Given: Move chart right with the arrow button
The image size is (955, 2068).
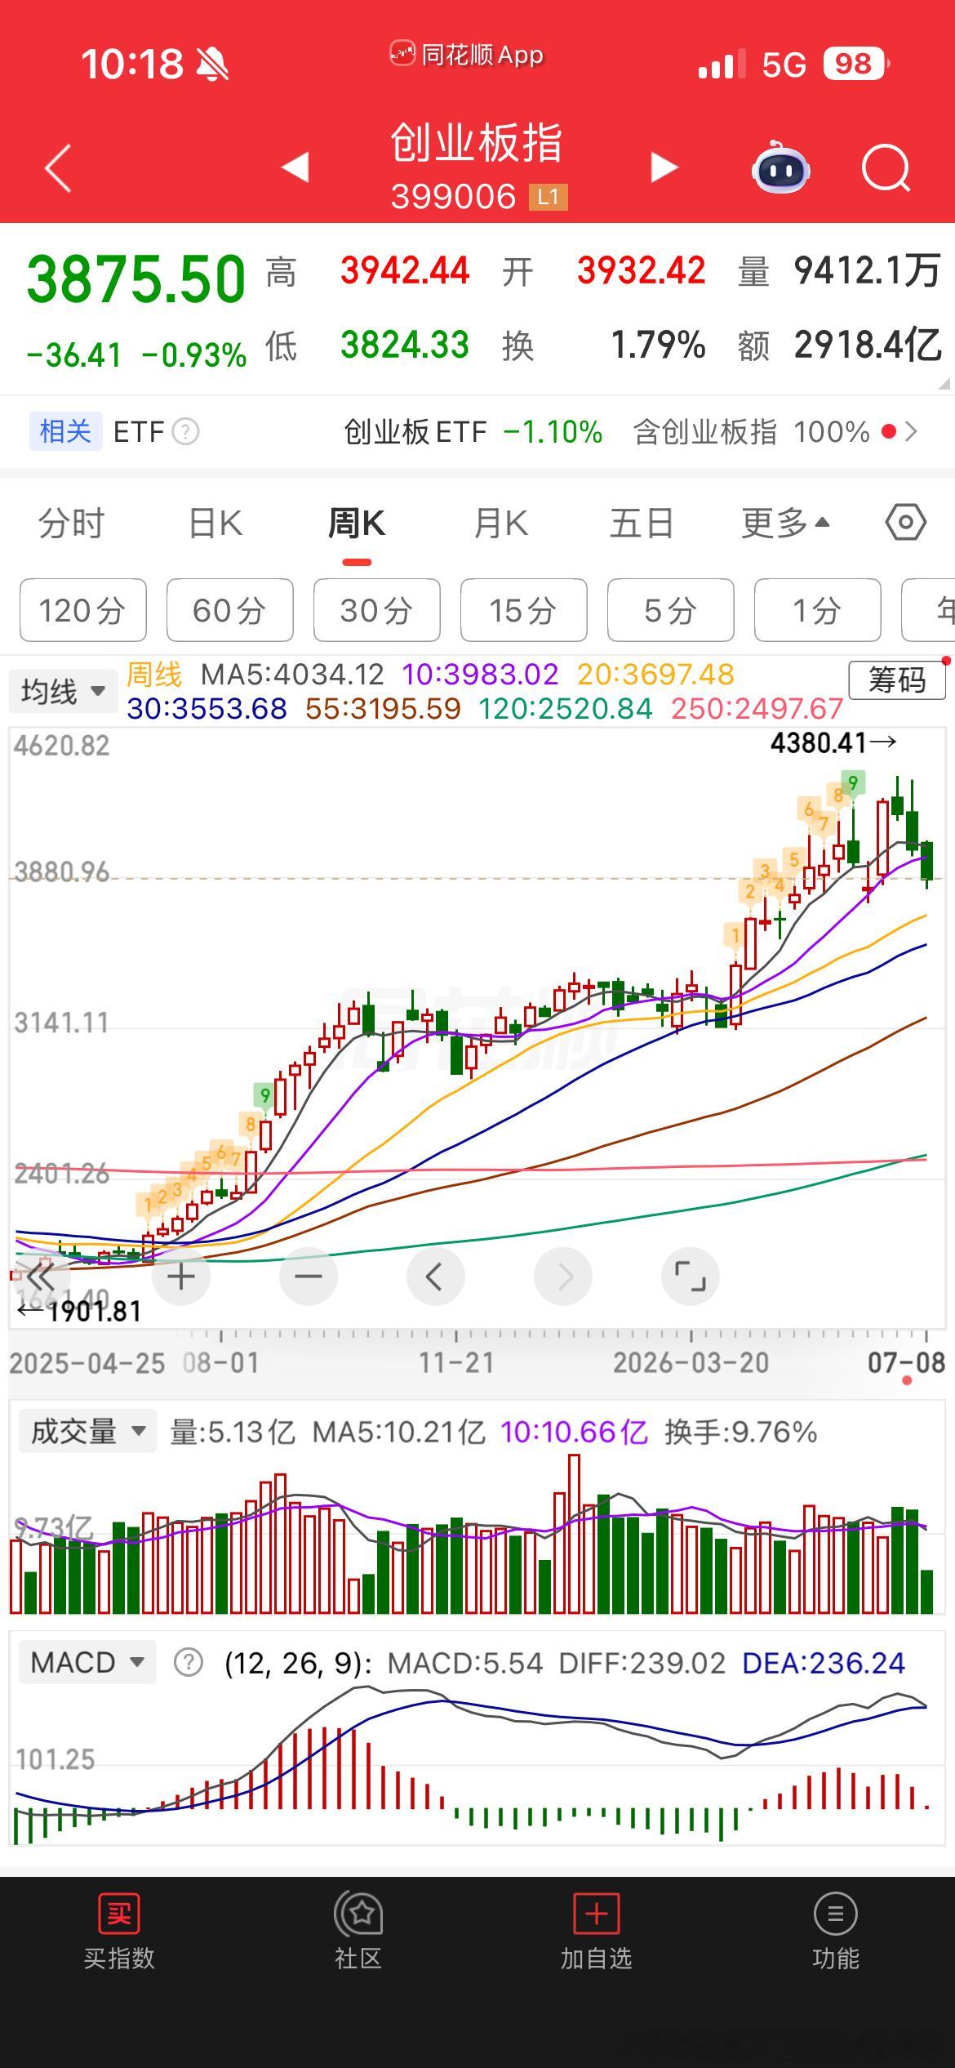Looking at the screenshot, I should click(563, 1276).
